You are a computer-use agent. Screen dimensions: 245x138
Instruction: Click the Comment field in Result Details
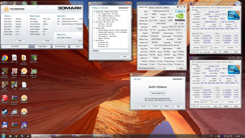[114, 51]
